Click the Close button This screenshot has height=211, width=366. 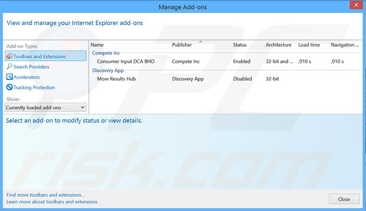(x=344, y=199)
